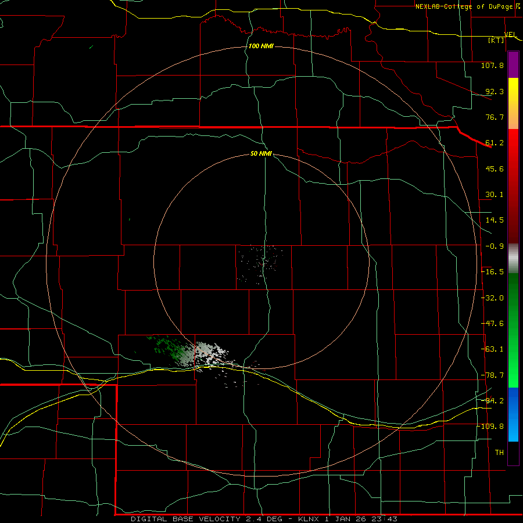Select the 30.1 scale label
Screen dimensions: 523x523
tap(495, 195)
